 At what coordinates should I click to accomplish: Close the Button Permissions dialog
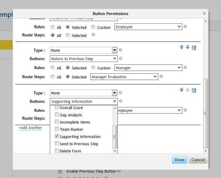204,14
